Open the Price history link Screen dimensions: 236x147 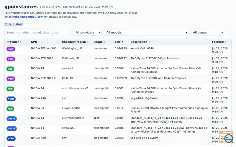click(x=14, y=24)
